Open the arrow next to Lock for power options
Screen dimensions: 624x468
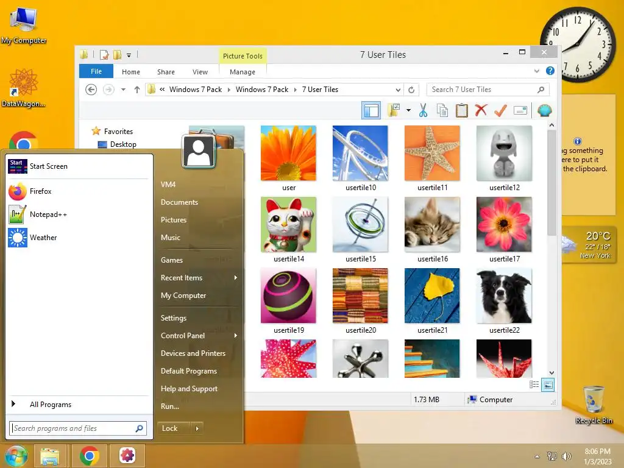[x=197, y=428]
